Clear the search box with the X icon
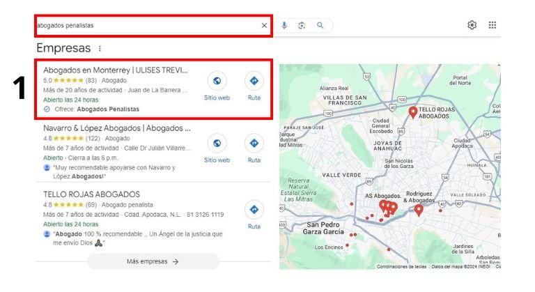Viewport: 535px width, 292px height. 264,25
